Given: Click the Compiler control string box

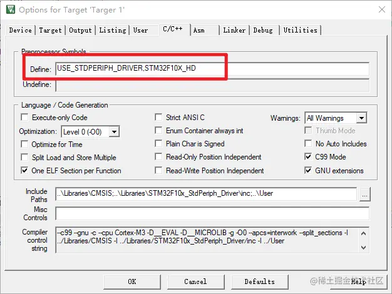Looking at the screenshot, I should (x=212, y=240).
